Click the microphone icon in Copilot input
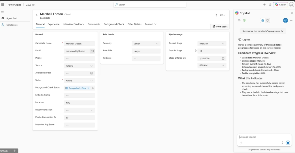Viewport: 295px width, 153px height. pyautogui.click(x=282, y=143)
